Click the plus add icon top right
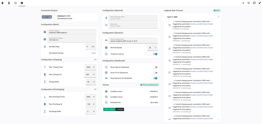This screenshot has height=124, width=262. tap(243, 3)
